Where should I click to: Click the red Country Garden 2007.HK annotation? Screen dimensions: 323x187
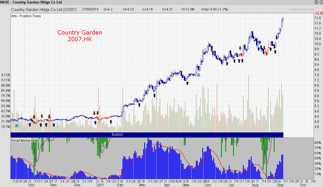[80, 36]
